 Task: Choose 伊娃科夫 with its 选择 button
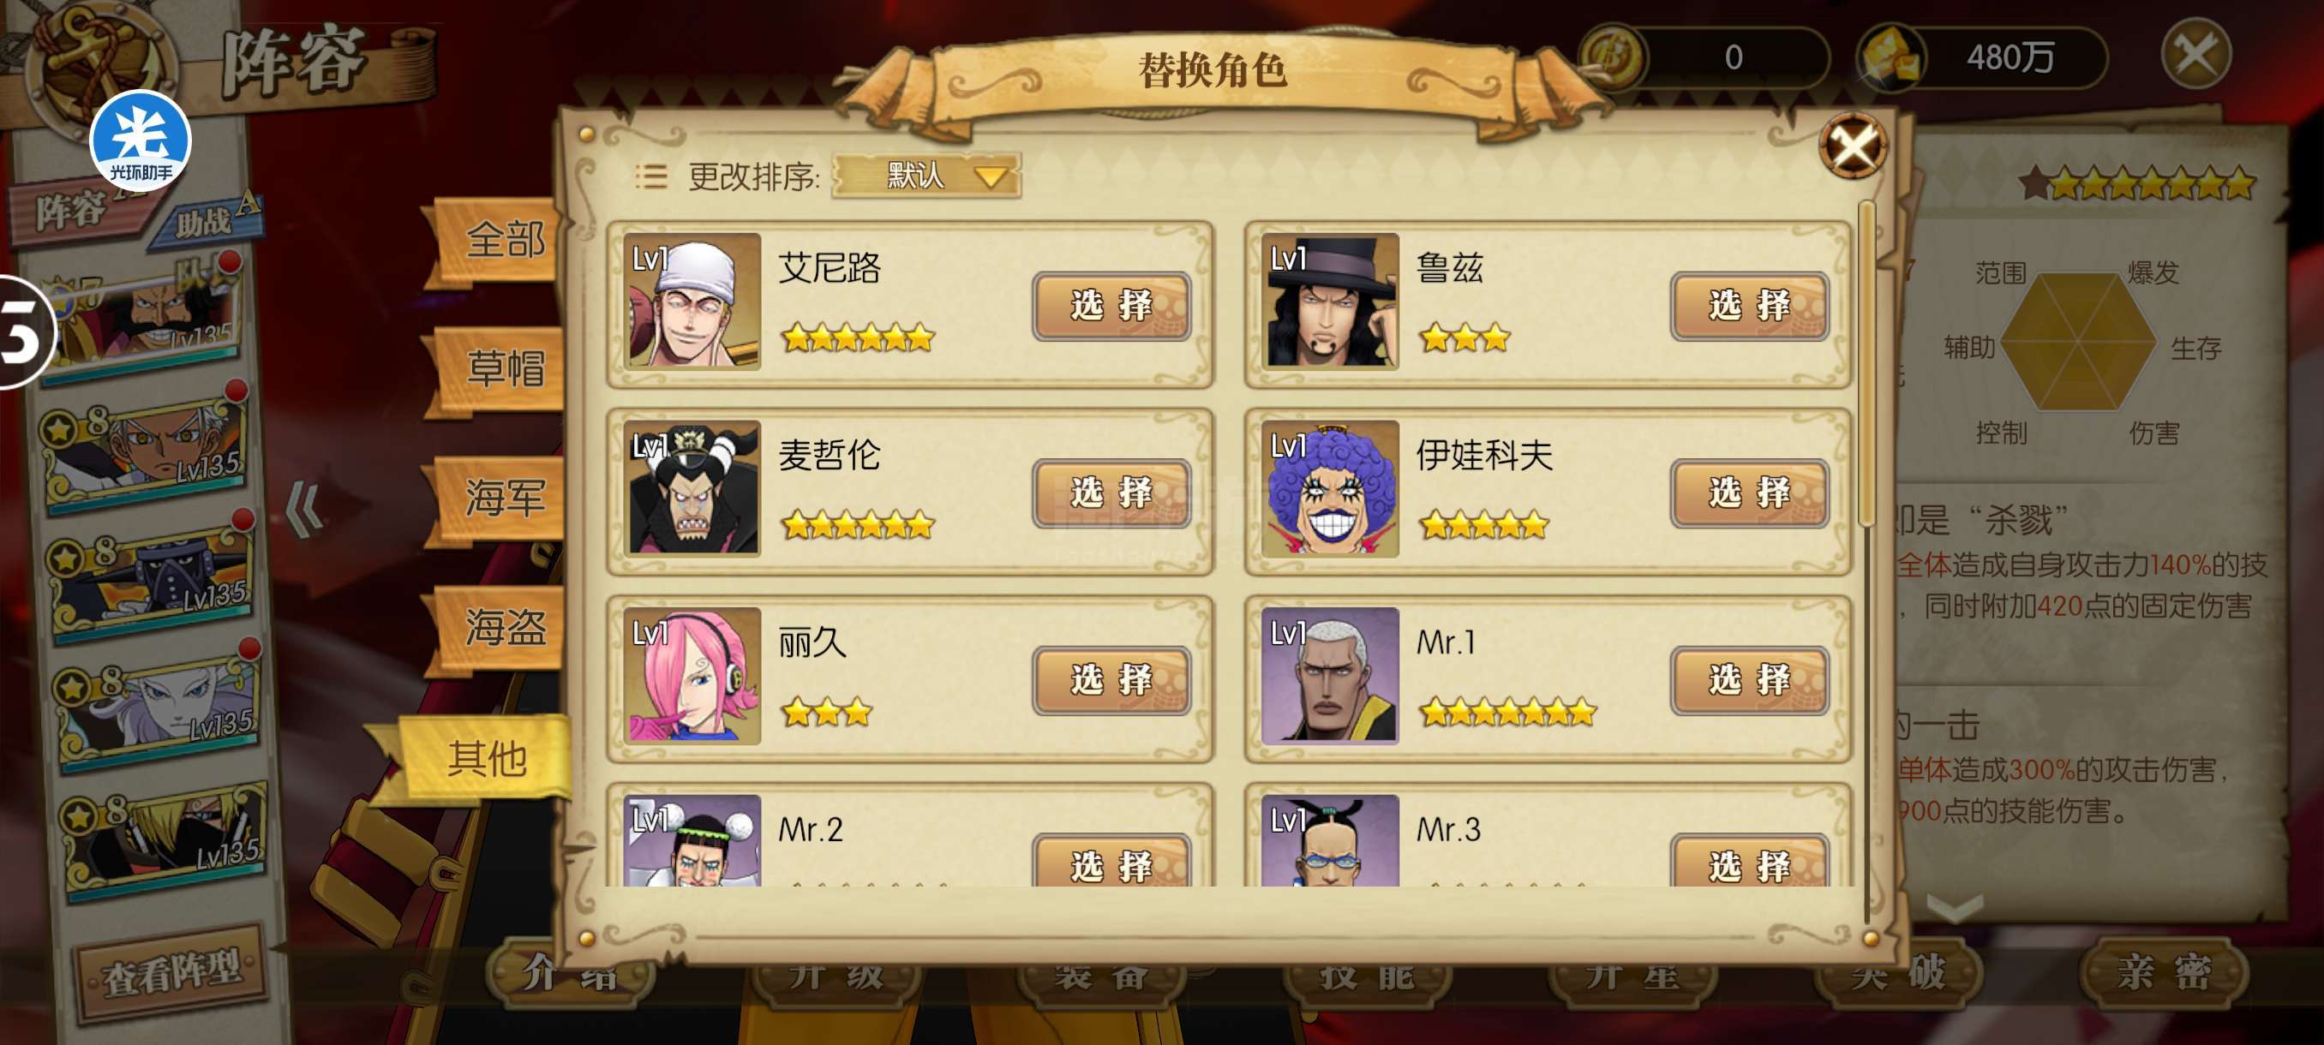click(1749, 493)
